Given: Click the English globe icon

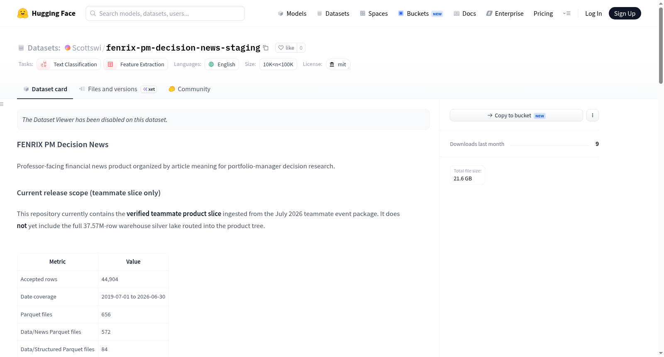Looking at the screenshot, I should 211,64.
